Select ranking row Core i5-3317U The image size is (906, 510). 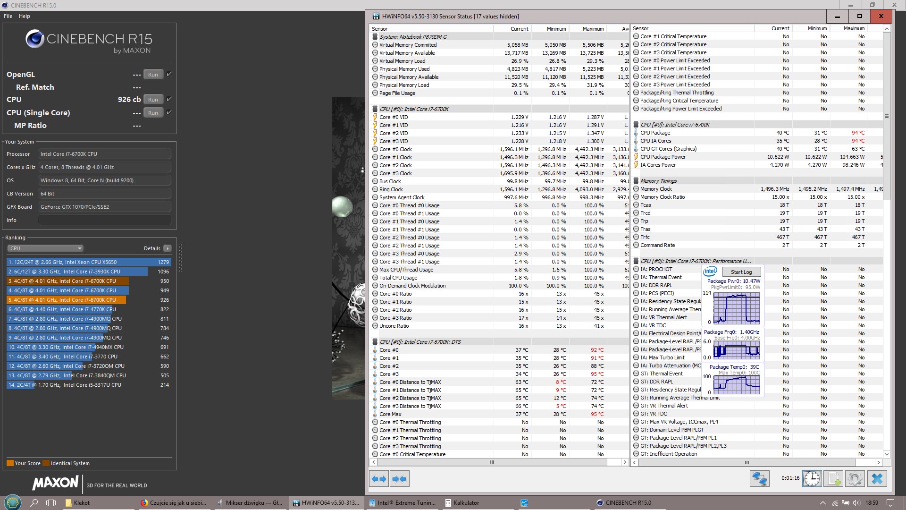click(x=89, y=385)
